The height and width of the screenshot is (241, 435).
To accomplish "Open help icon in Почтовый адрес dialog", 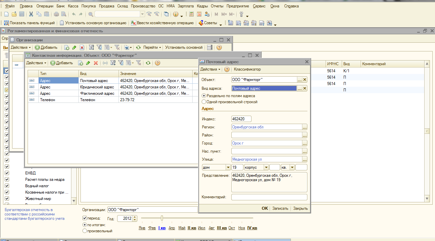I will pos(227,69).
